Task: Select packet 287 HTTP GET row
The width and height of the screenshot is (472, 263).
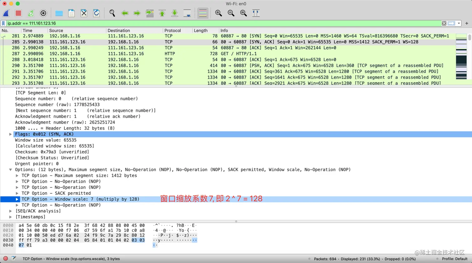Action: point(228,54)
